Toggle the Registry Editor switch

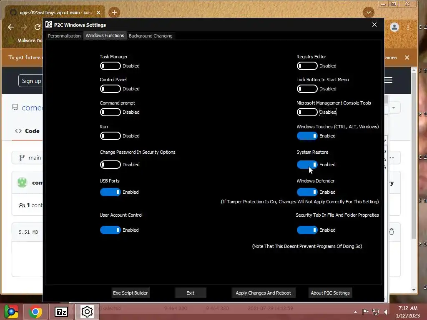tap(307, 66)
